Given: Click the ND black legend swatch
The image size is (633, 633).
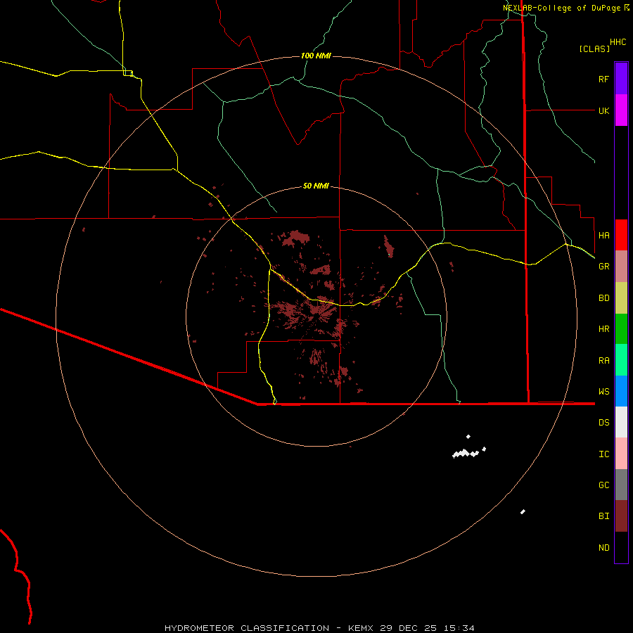Looking at the screenshot, I should [x=621, y=547].
